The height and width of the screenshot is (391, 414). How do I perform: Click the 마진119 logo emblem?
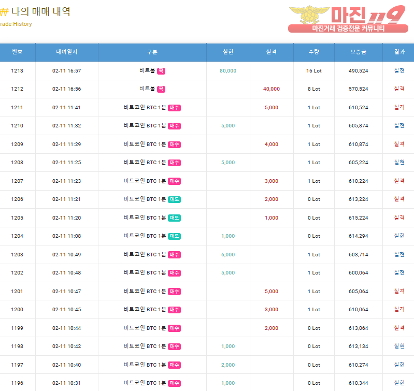309,15
